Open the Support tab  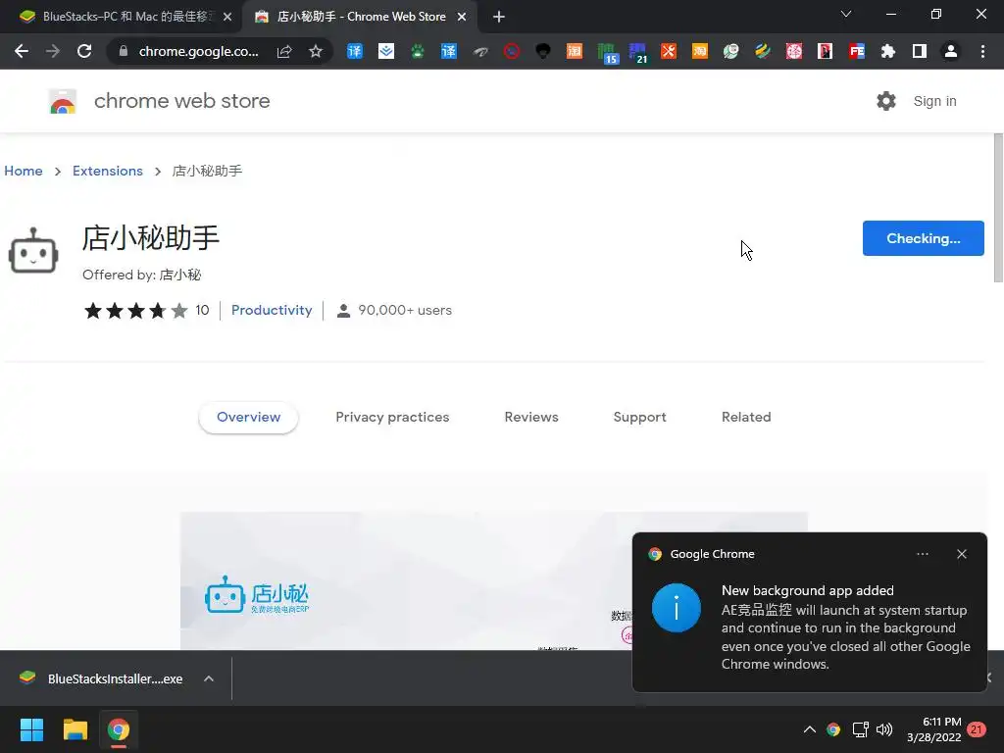click(639, 417)
